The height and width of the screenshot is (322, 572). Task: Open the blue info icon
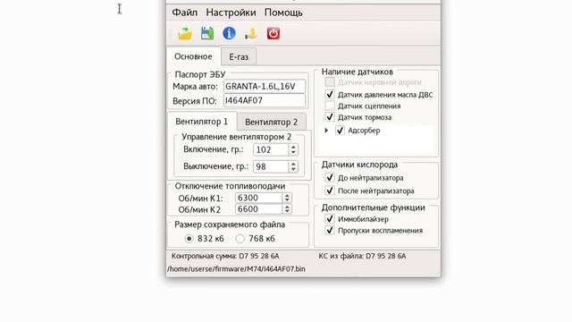point(229,33)
